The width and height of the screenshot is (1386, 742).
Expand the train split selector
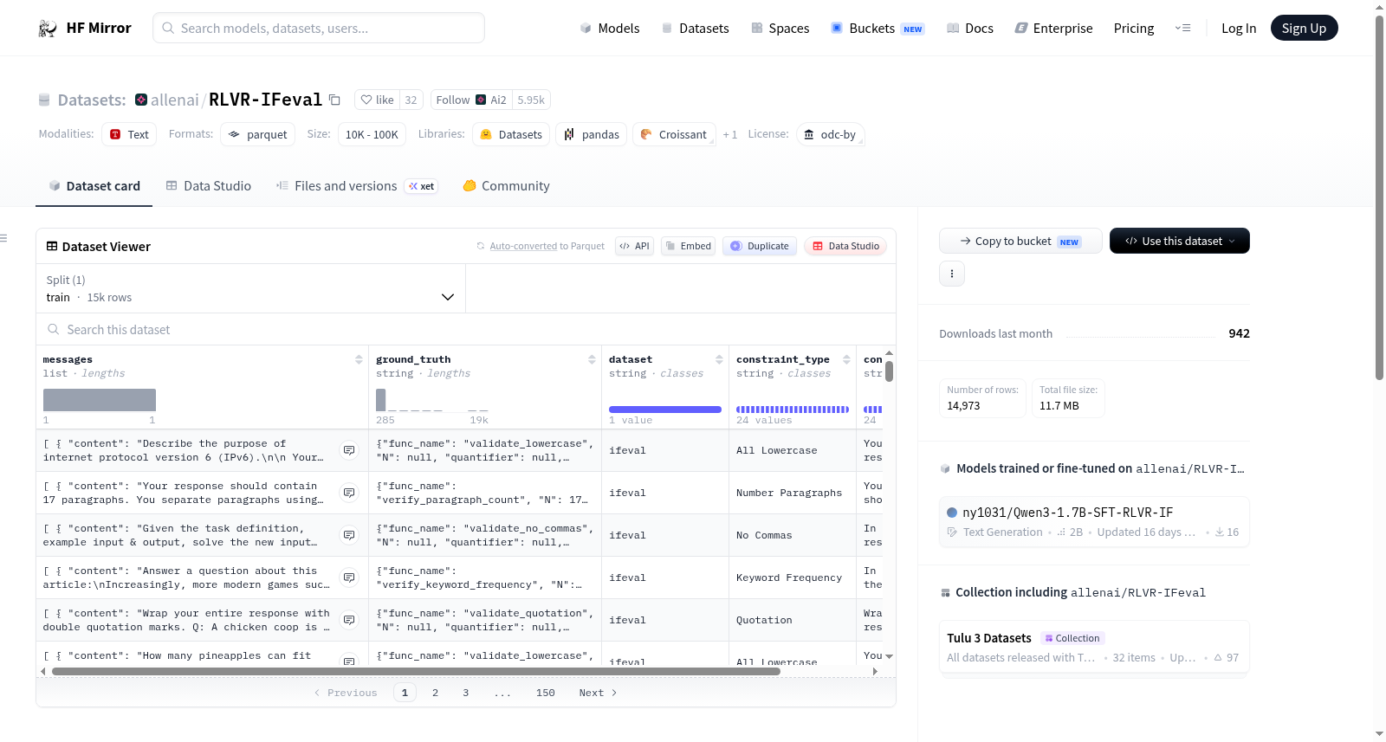click(250, 288)
